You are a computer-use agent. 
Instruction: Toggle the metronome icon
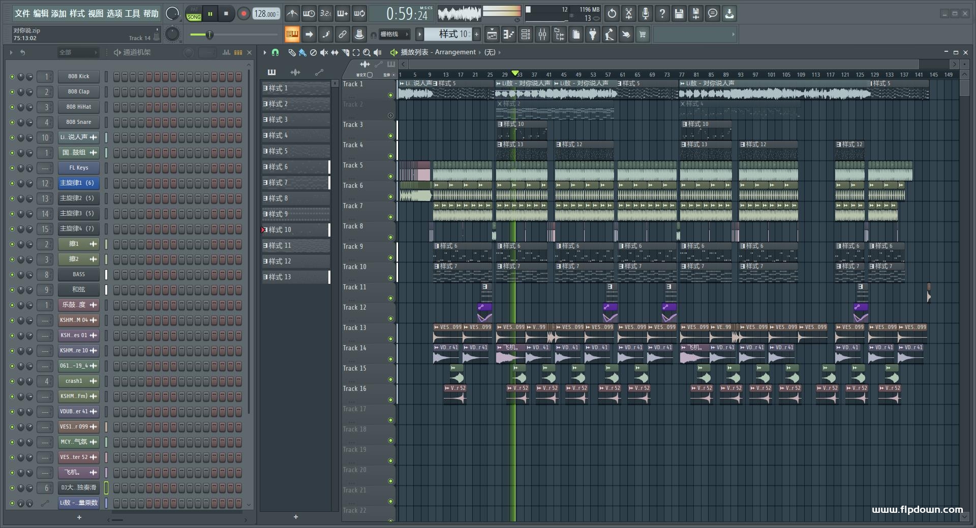292,14
